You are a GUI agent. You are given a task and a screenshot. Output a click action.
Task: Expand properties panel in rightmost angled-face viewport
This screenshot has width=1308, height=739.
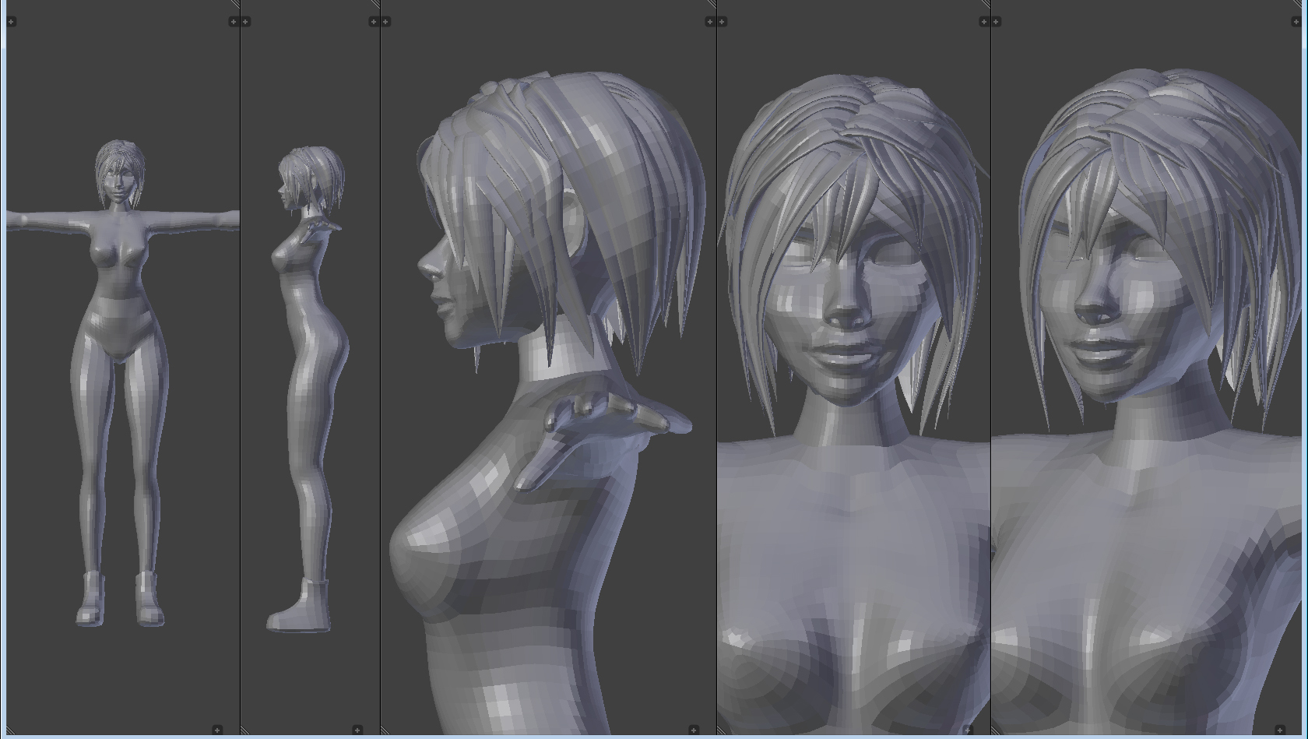(x=1296, y=22)
